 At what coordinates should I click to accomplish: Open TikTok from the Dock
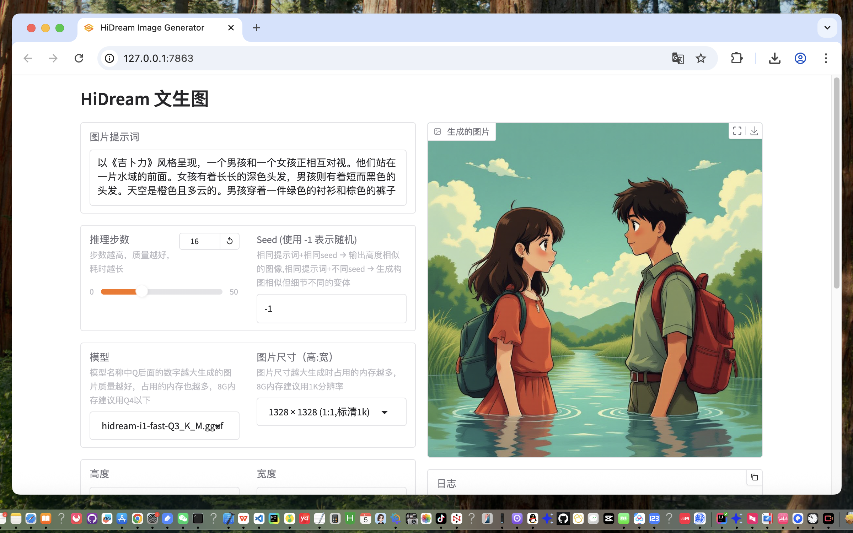pos(441,519)
